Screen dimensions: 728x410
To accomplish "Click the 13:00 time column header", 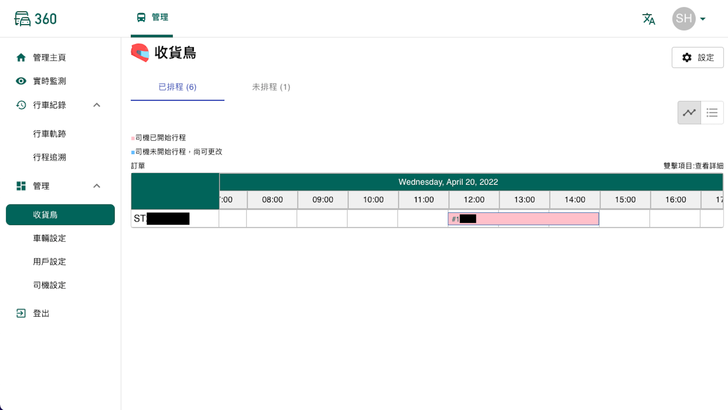I will (525, 200).
